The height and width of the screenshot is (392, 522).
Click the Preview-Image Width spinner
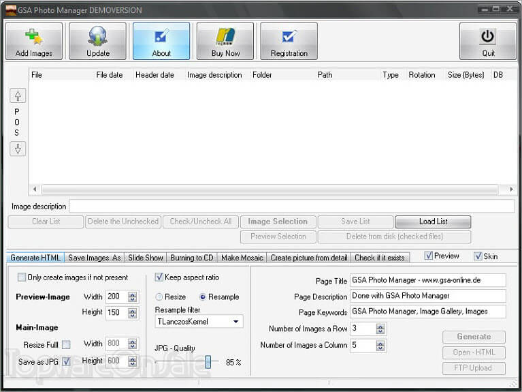point(132,297)
